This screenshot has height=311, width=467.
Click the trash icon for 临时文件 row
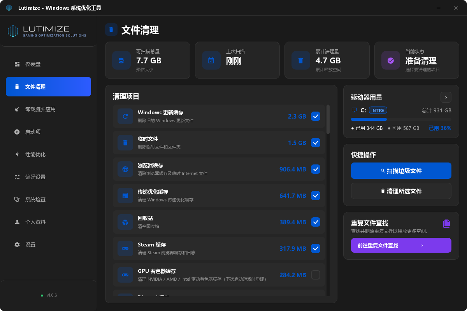[125, 143]
